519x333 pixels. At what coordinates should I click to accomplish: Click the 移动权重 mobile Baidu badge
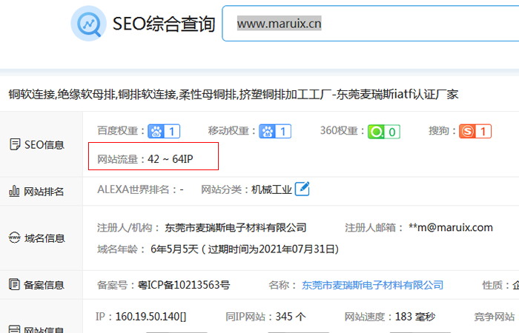[x=275, y=131]
